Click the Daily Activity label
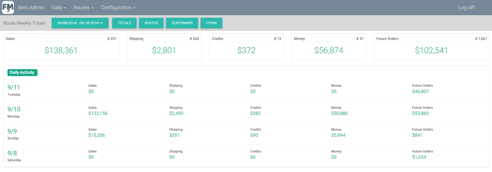The image size is (492, 172). [x=22, y=73]
